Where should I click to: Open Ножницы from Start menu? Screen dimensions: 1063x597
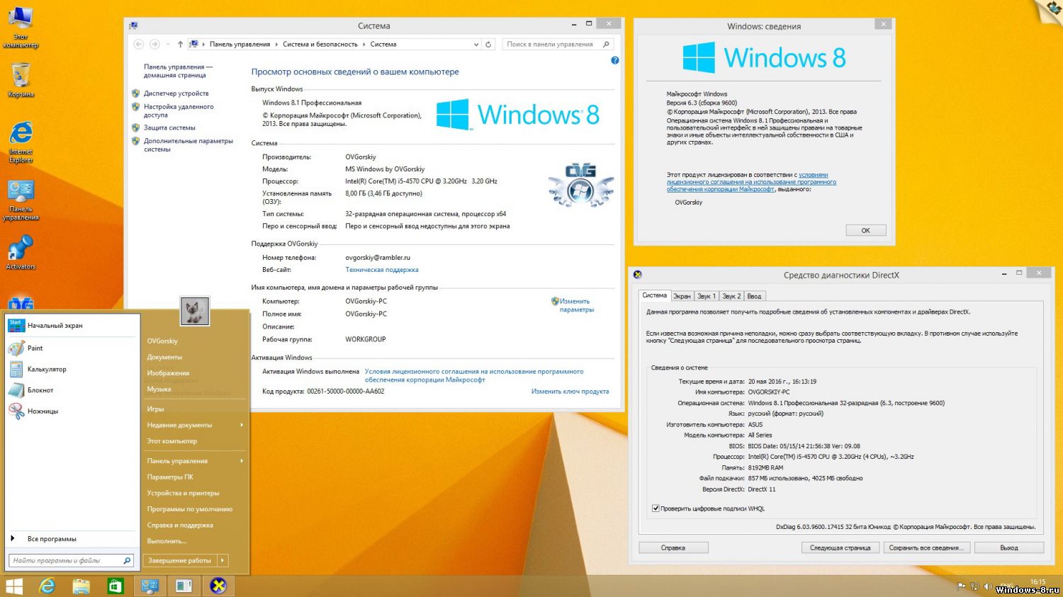click(x=72, y=411)
